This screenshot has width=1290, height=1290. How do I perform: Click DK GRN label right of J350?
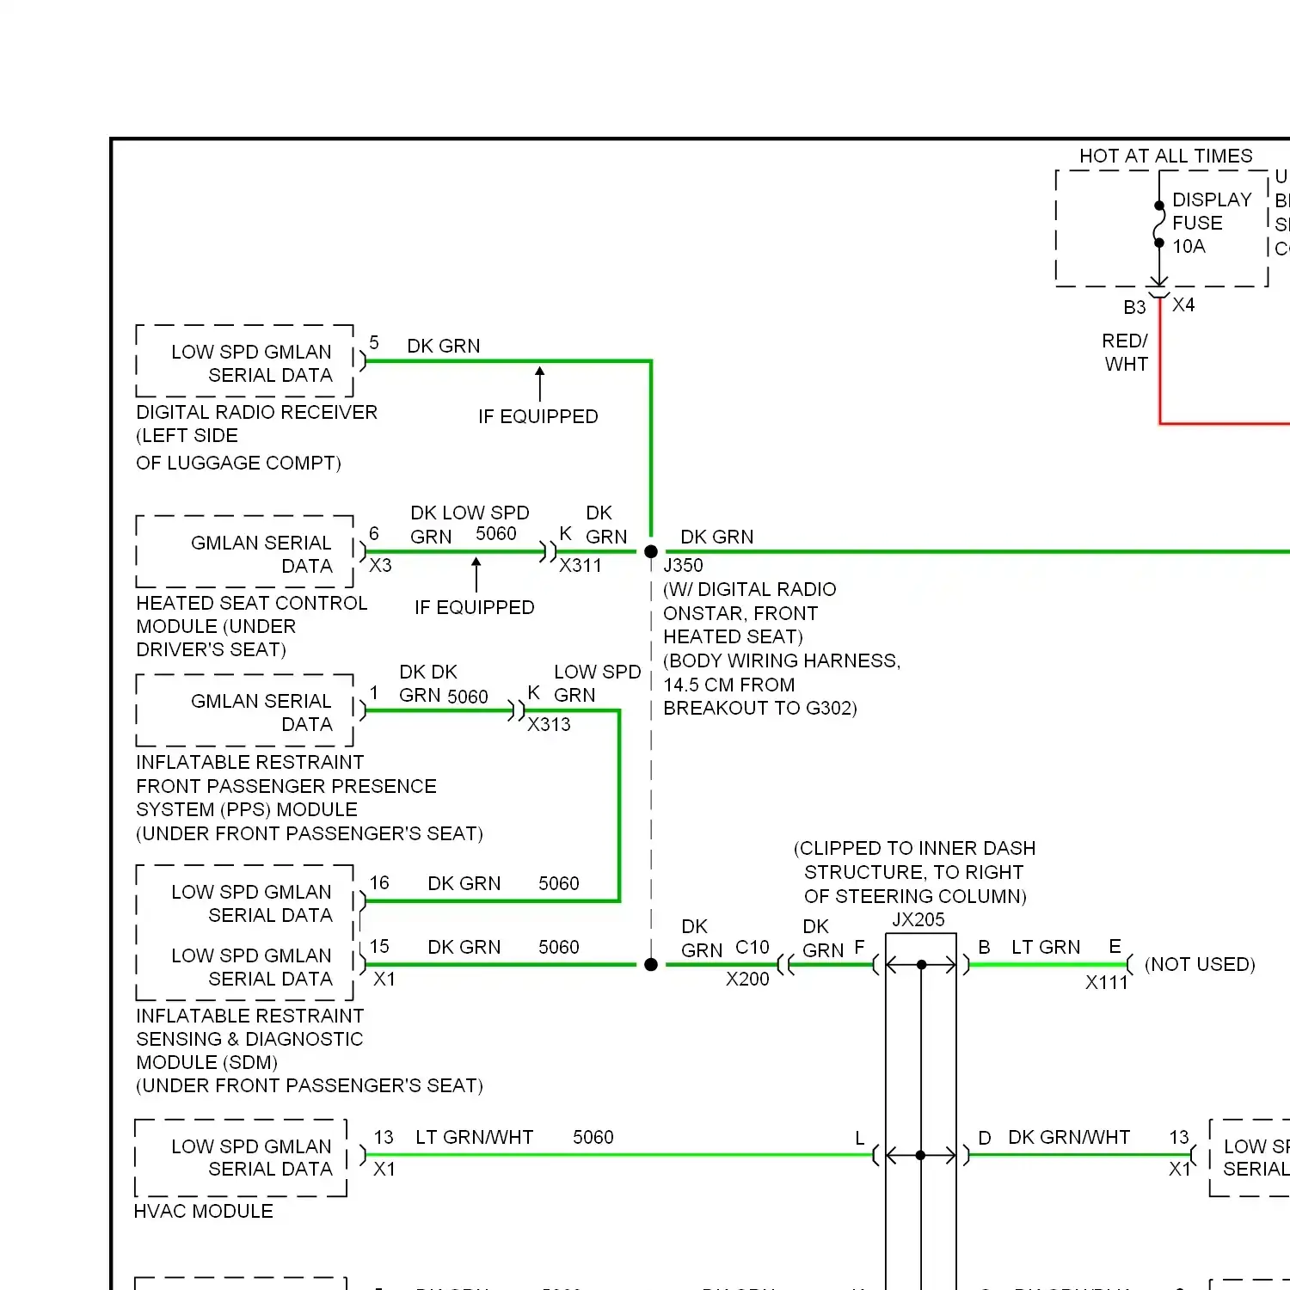coord(717,537)
